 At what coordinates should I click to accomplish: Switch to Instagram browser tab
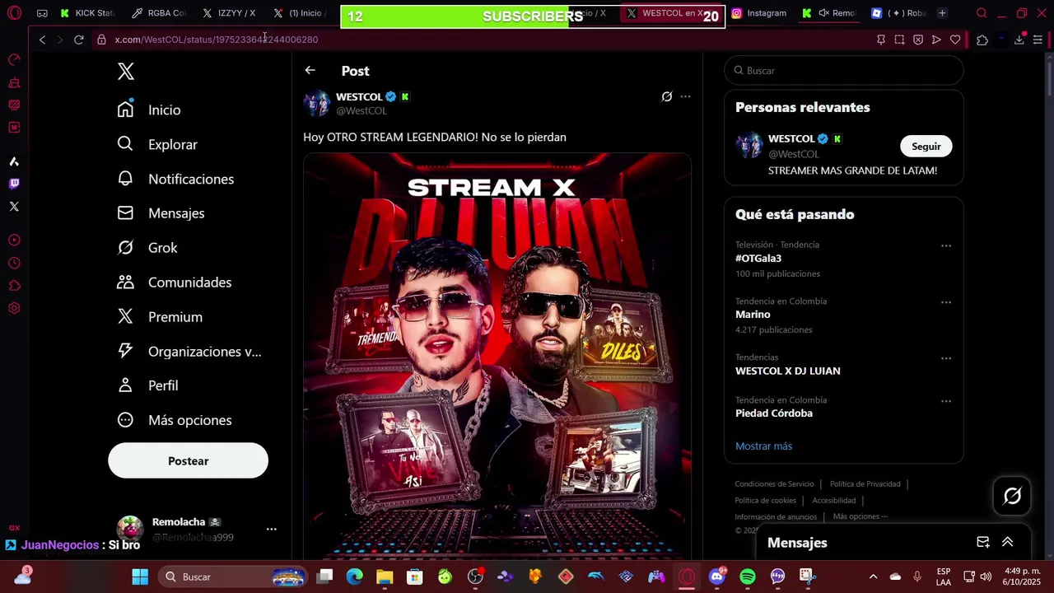pos(759,13)
